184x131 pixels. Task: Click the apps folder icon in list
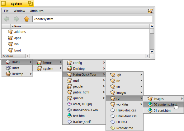pyautogui.click(x=10, y=38)
